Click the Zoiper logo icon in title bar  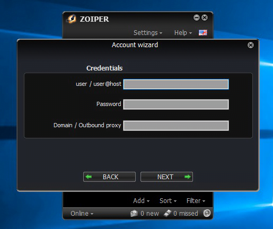(x=72, y=19)
